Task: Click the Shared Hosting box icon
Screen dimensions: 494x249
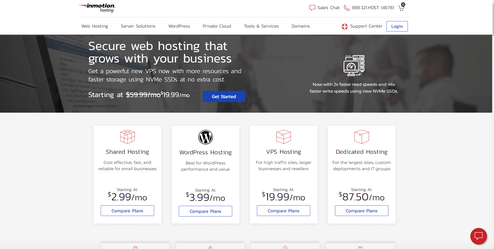Action: click(128, 137)
